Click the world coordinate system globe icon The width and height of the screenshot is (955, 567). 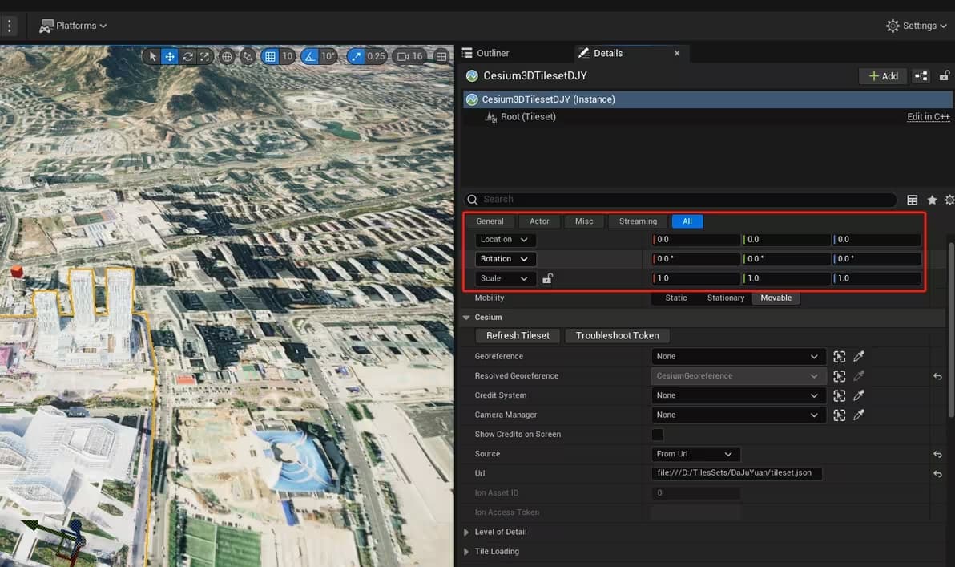(227, 56)
